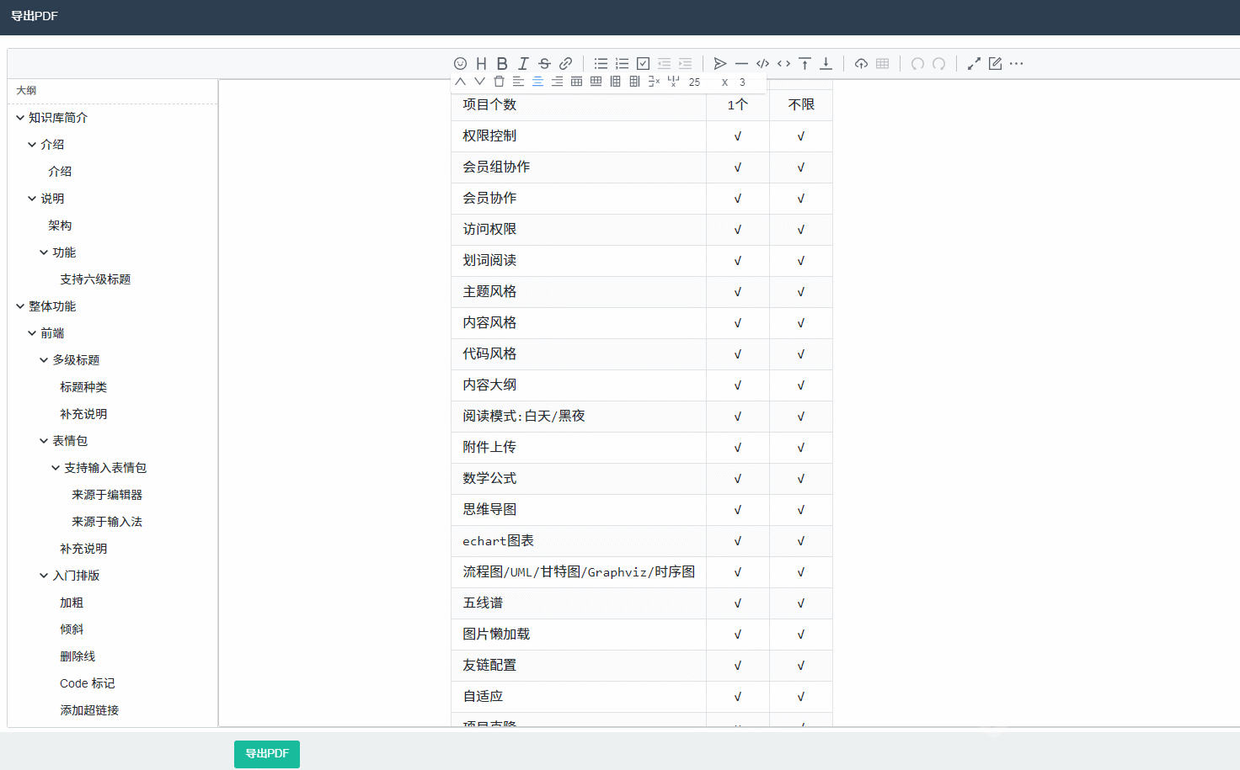Screen dimensions: 1240x770
Task: Collapse the 知识库简介 outline node
Action: point(20,118)
